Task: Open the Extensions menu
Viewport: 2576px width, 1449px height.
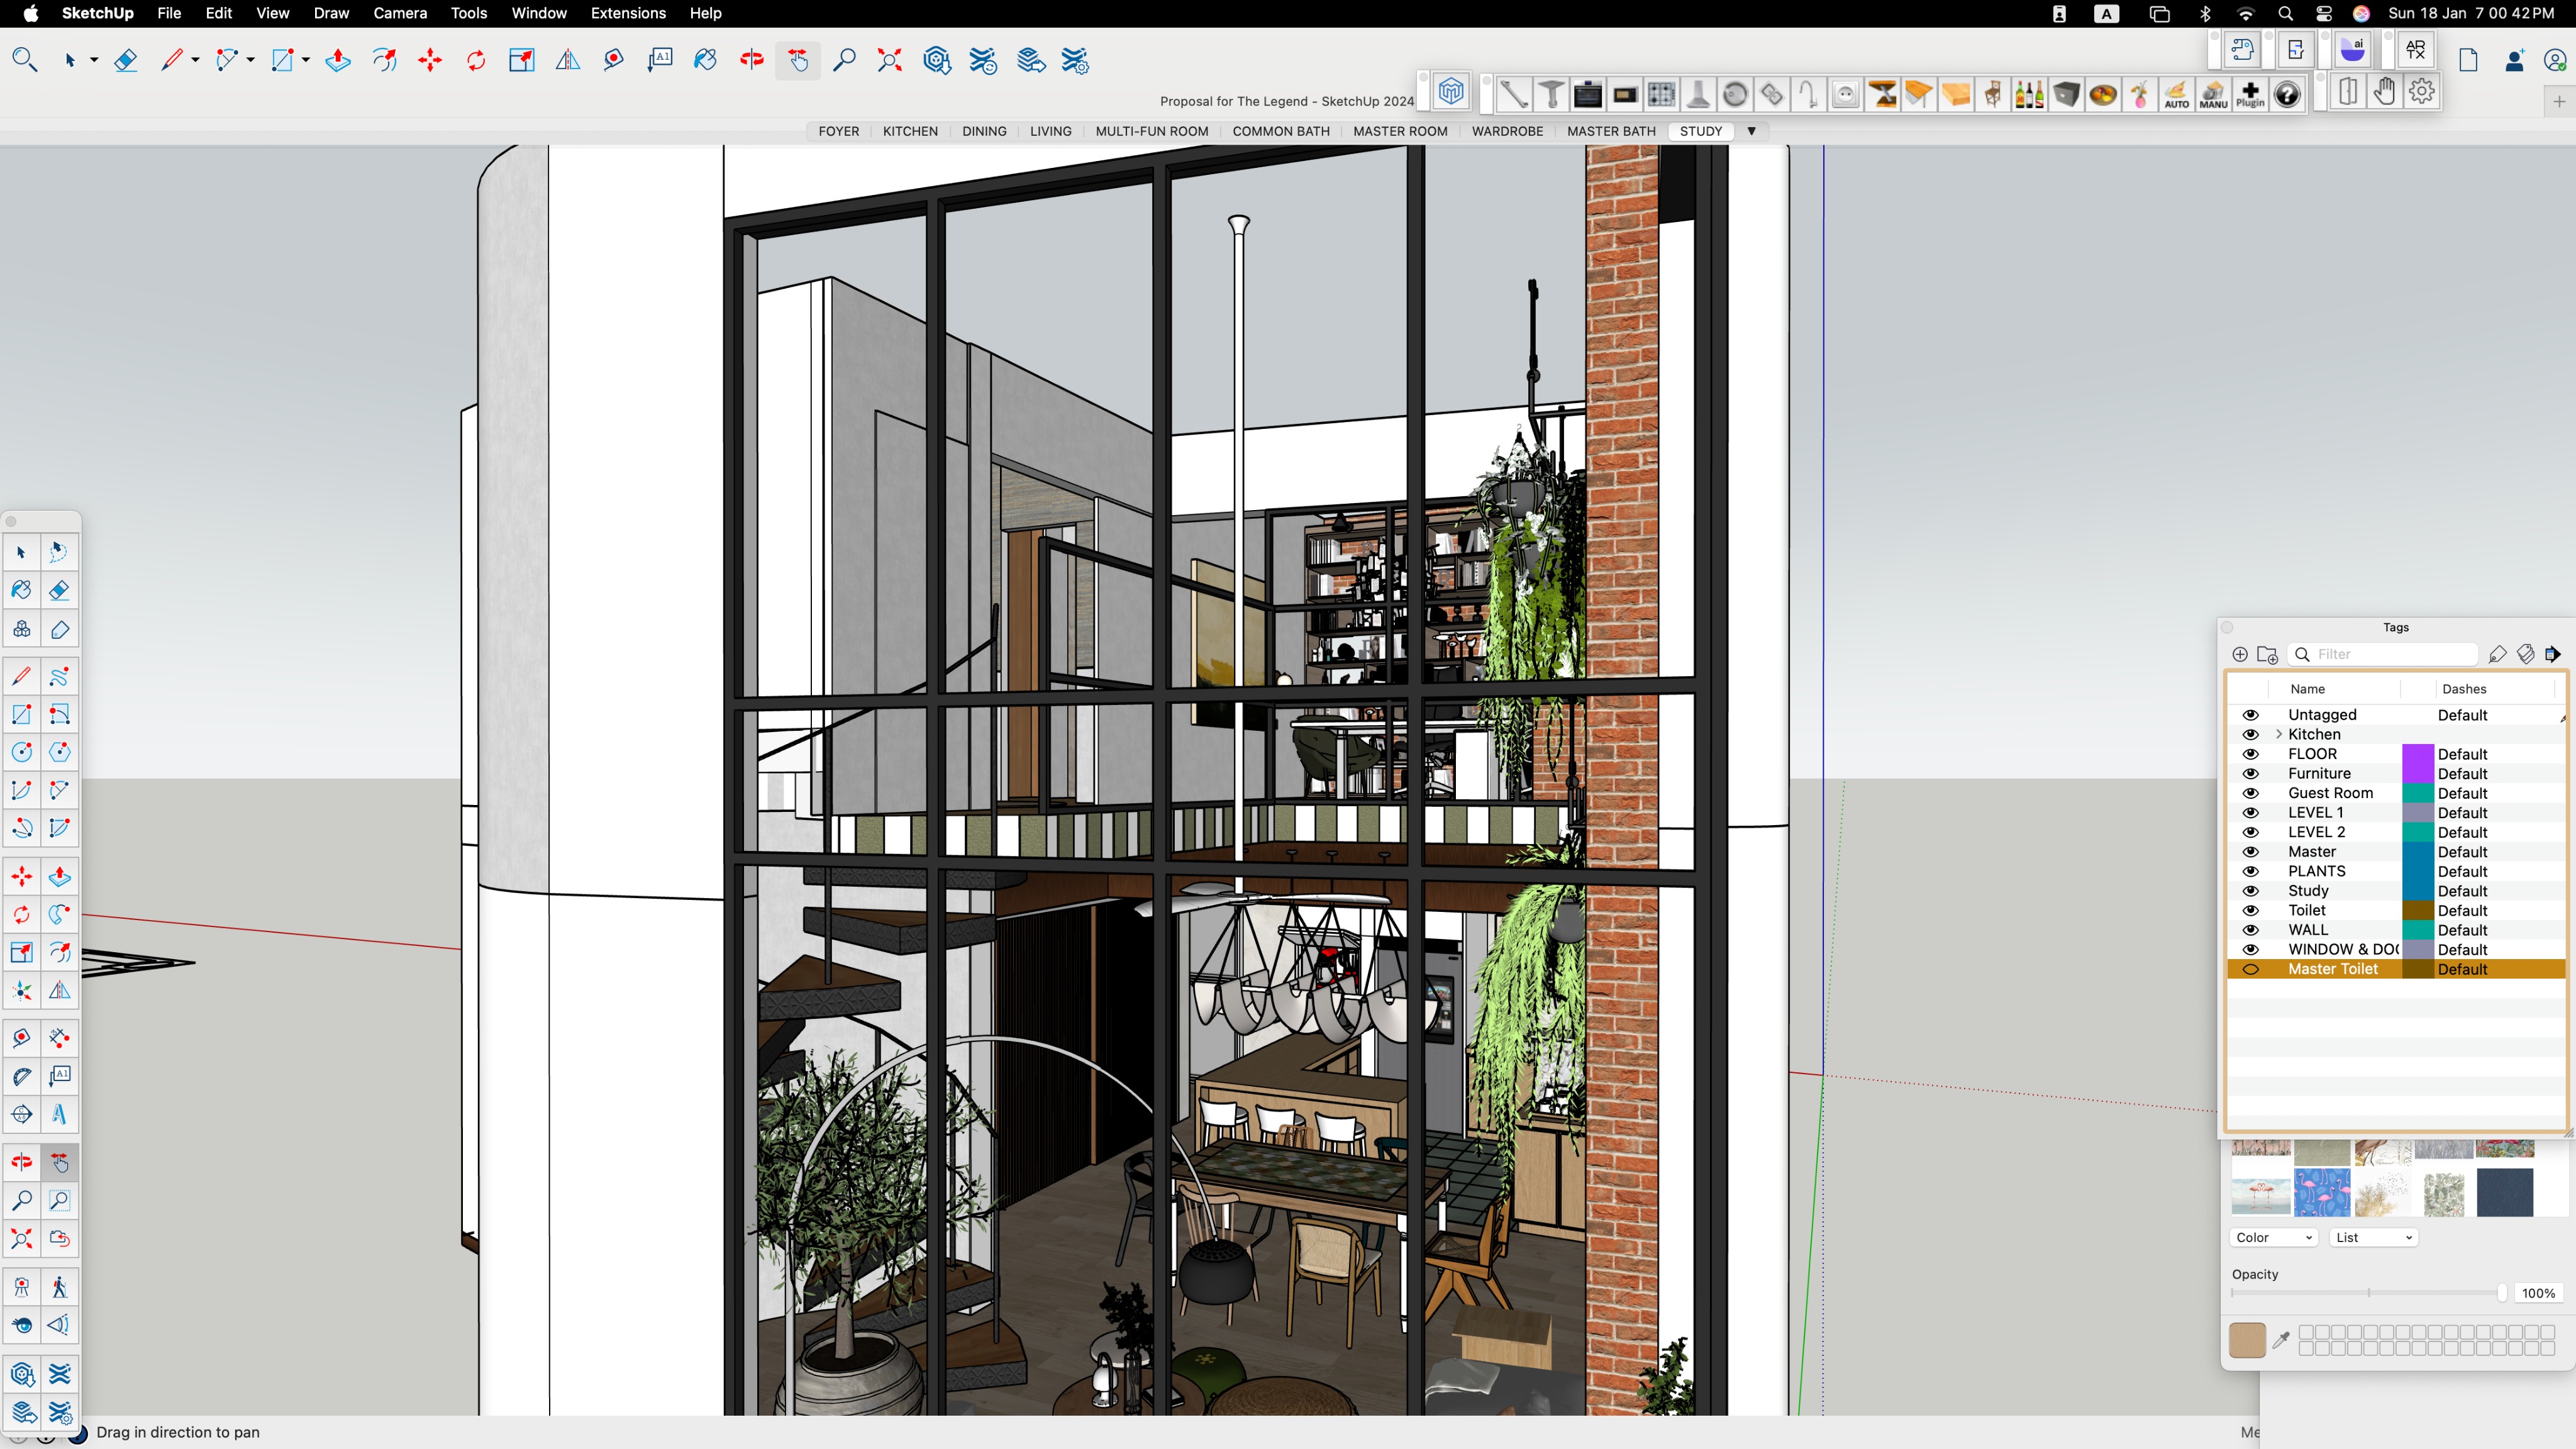Action: click(x=627, y=13)
